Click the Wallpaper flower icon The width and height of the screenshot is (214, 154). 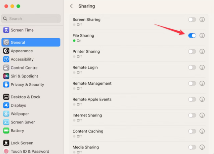[6, 114]
